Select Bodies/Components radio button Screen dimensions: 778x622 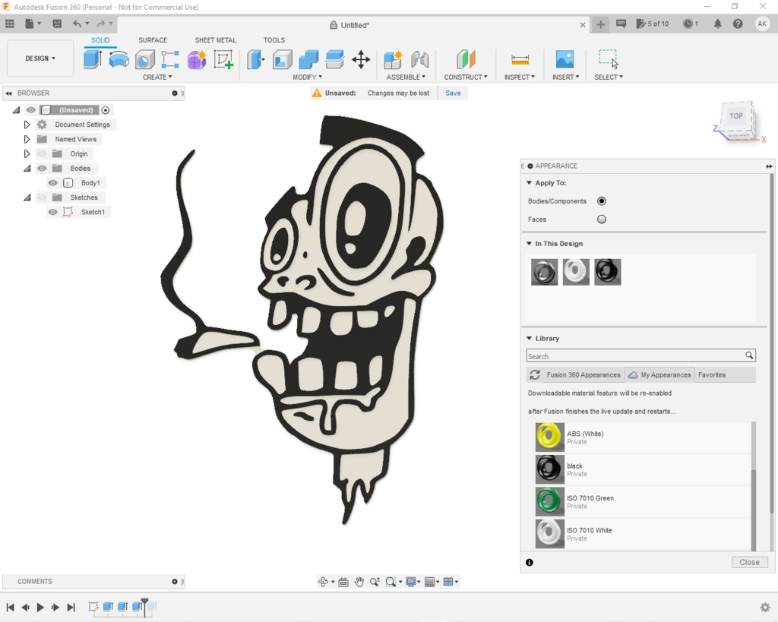pyautogui.click(x=602, y=201)
